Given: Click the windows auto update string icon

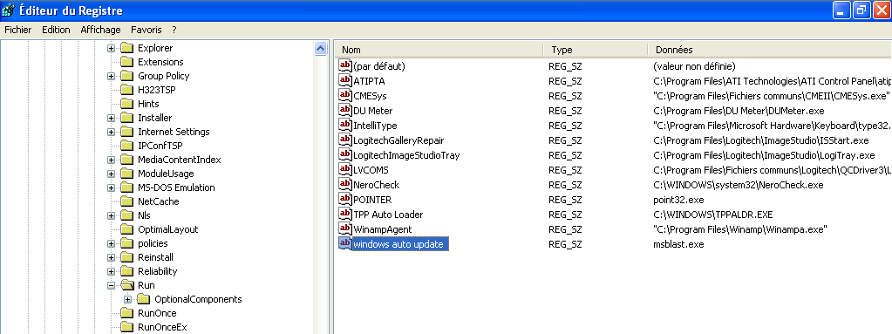Looking at the screenshot, I should (x=345, y=243).
